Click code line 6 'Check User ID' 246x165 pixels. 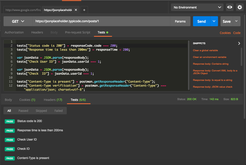pos(59,62)
